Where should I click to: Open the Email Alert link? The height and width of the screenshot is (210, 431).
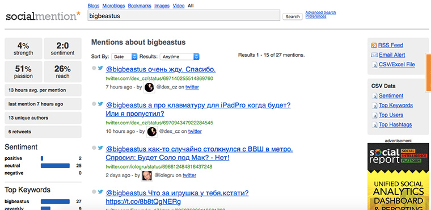[392, 55]
